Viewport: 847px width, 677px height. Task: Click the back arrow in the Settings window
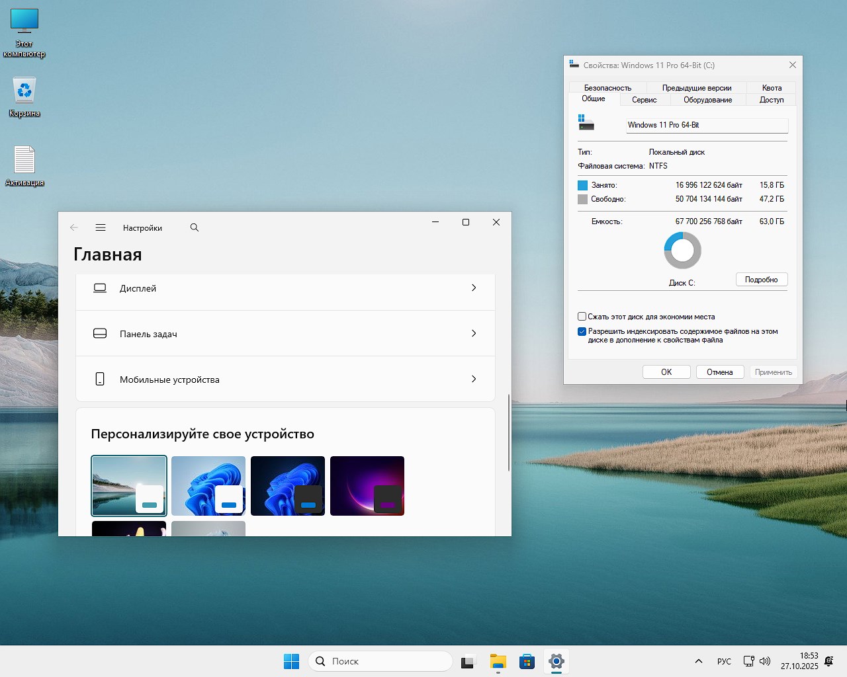pyautogui.click(x=73, y=227)
